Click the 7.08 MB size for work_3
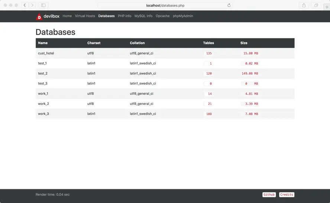Screen dimensions: 330x203 point(252,114)
